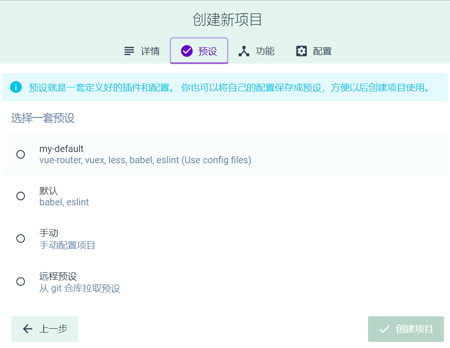
Task: Click the left arrow icon in 上一步 button
Action: 28,329
